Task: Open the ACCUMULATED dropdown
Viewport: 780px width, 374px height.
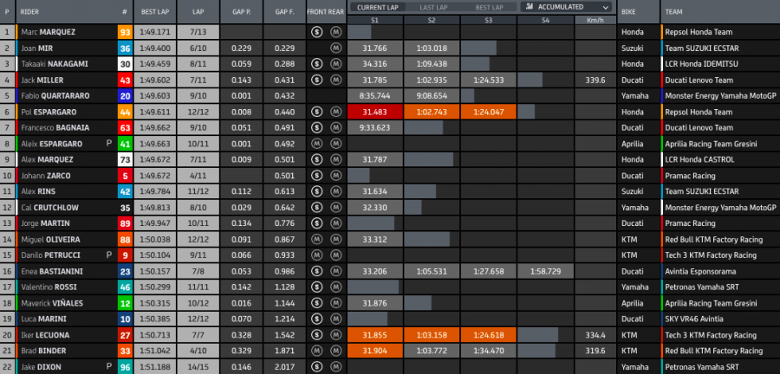Action: pyautogui.click(x=567, y=6)
